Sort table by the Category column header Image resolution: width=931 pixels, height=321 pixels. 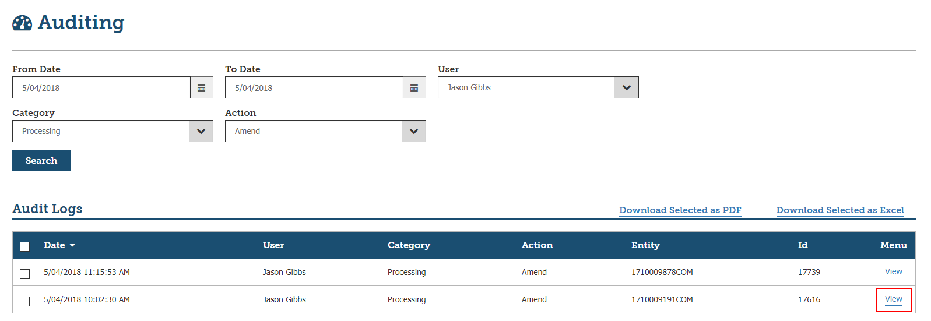tap(409, 245)
